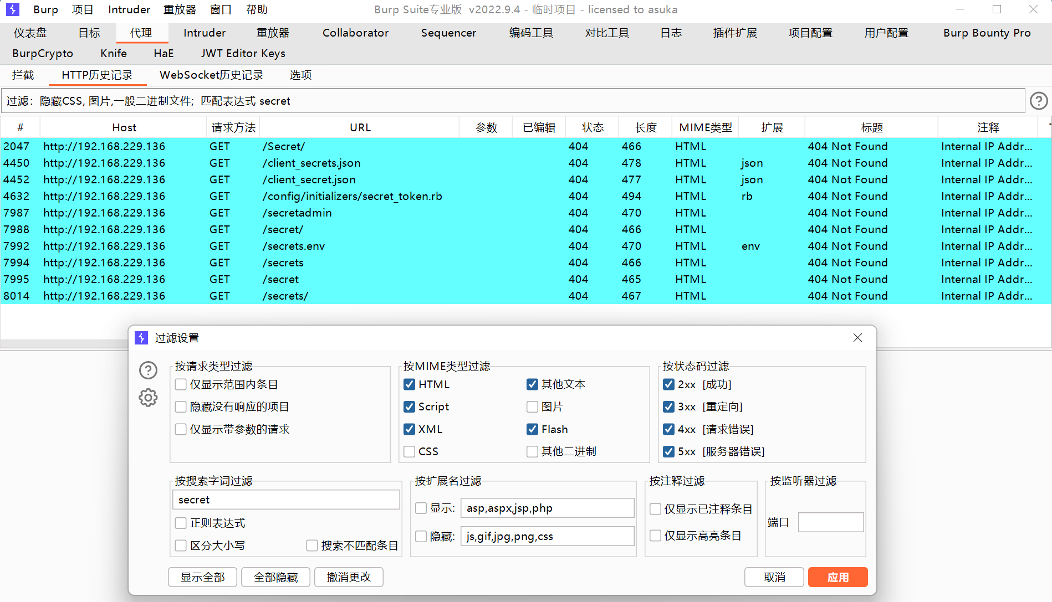Viewport: 1052px width, 602px height.
Task: Click the 撤消更改 revert changes button
Action: [349, 577]
